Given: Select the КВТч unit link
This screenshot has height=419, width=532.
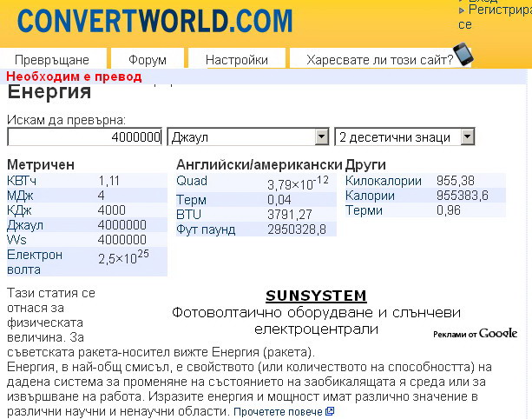Looking at the screenshot, I should pyautogui.click(x=22, y=181).
